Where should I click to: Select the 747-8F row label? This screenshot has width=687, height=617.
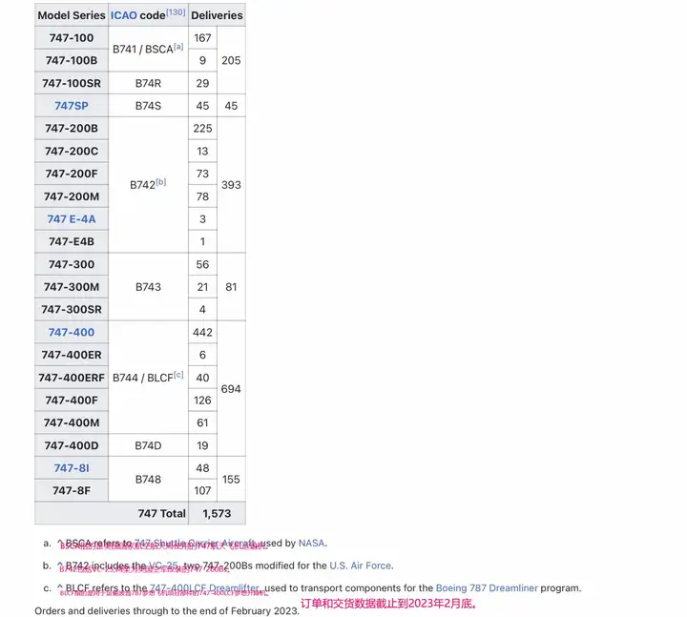[72, 490]
